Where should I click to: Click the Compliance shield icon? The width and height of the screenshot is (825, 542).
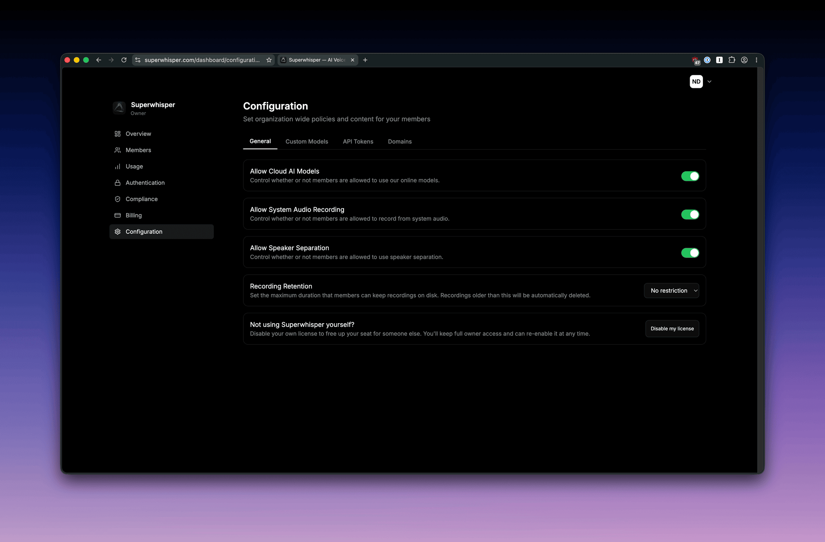(118, 199)
